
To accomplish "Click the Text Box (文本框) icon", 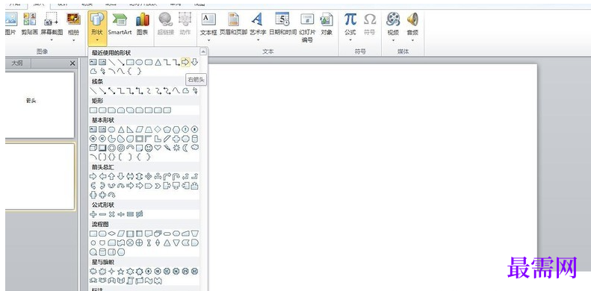I will coord(208,19).
